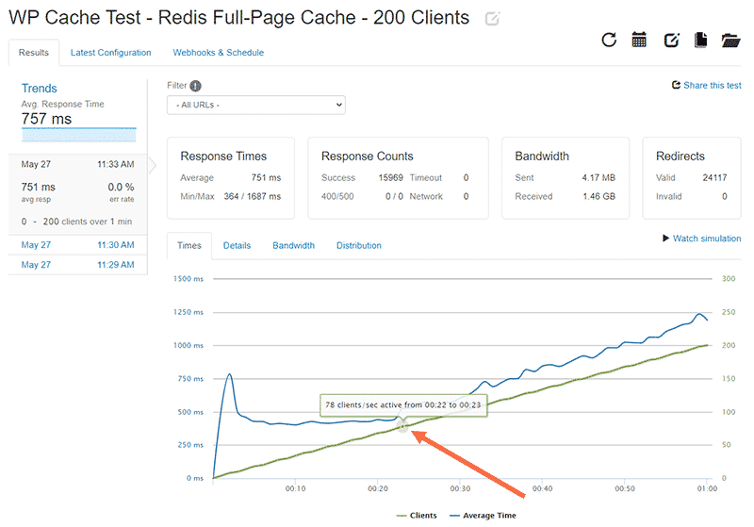Click the highlighted data point on the Clients line

[x=402, y=426]
